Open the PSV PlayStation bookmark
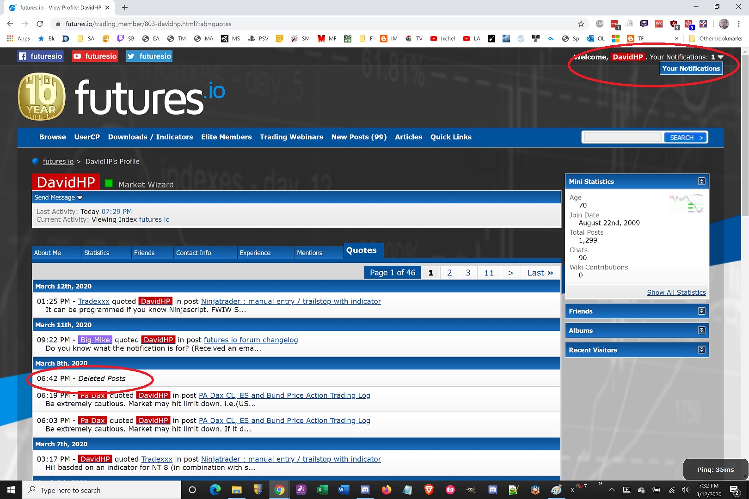Image resolution: width=749 pixels, height=499 pixels. click(x=258, y=38)
